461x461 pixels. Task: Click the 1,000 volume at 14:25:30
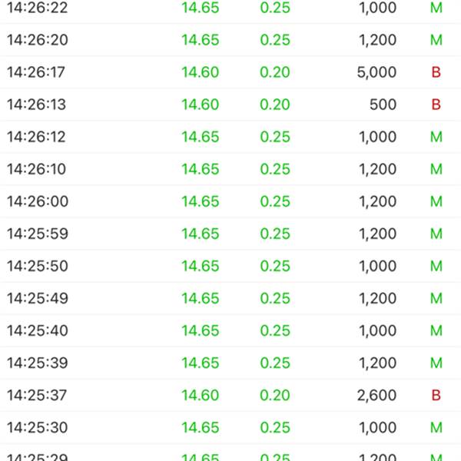378,428
